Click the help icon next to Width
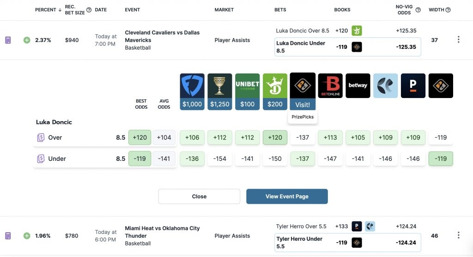The height and width of the screenshot is (257, 473). 448,10
